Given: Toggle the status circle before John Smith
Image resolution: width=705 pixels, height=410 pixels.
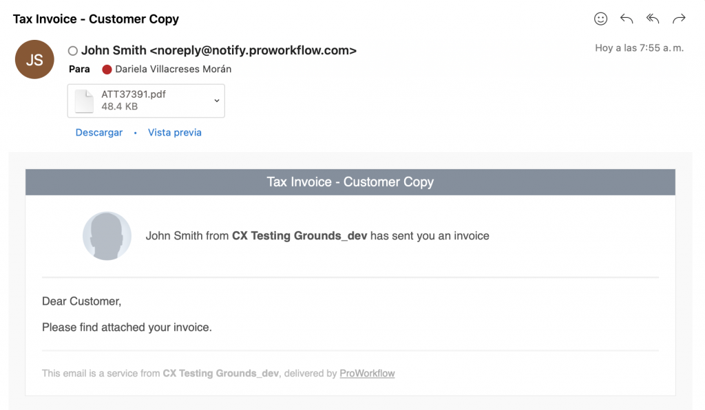Looking at the screenshot, I should coord(73,51).
